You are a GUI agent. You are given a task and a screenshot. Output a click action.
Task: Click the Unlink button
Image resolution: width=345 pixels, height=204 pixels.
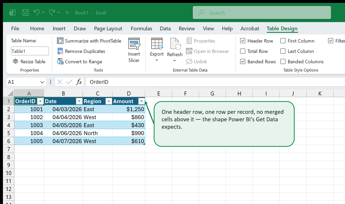point(197,62)
